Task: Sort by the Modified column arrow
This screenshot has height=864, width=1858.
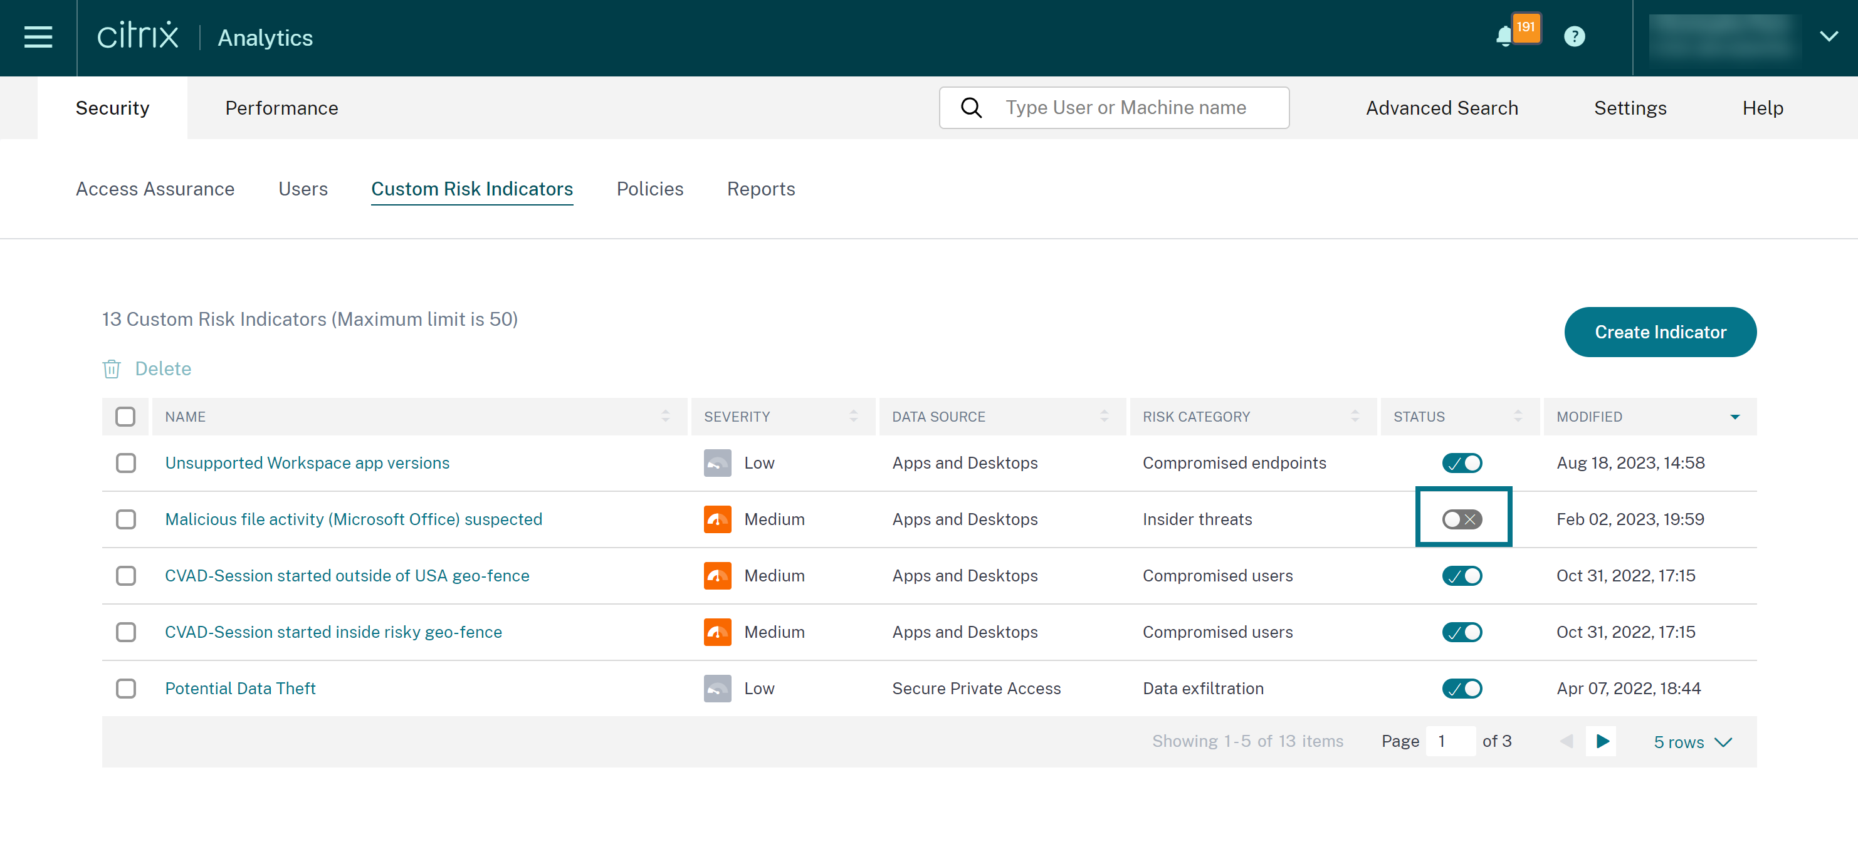Action: [1735, 417]
